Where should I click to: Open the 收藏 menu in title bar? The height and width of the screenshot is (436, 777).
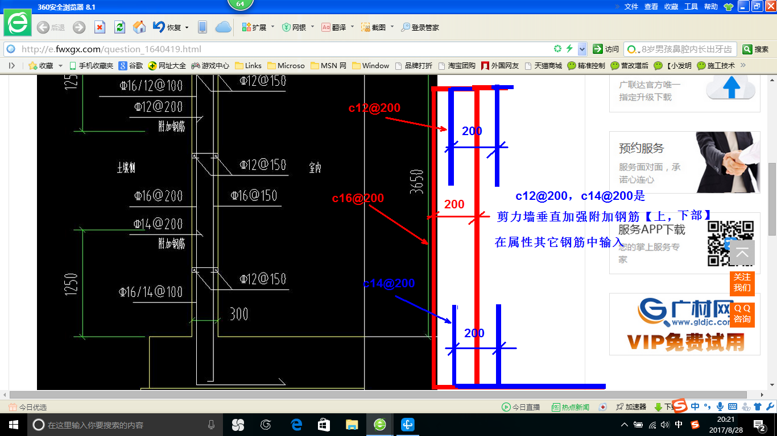[671, 7]
